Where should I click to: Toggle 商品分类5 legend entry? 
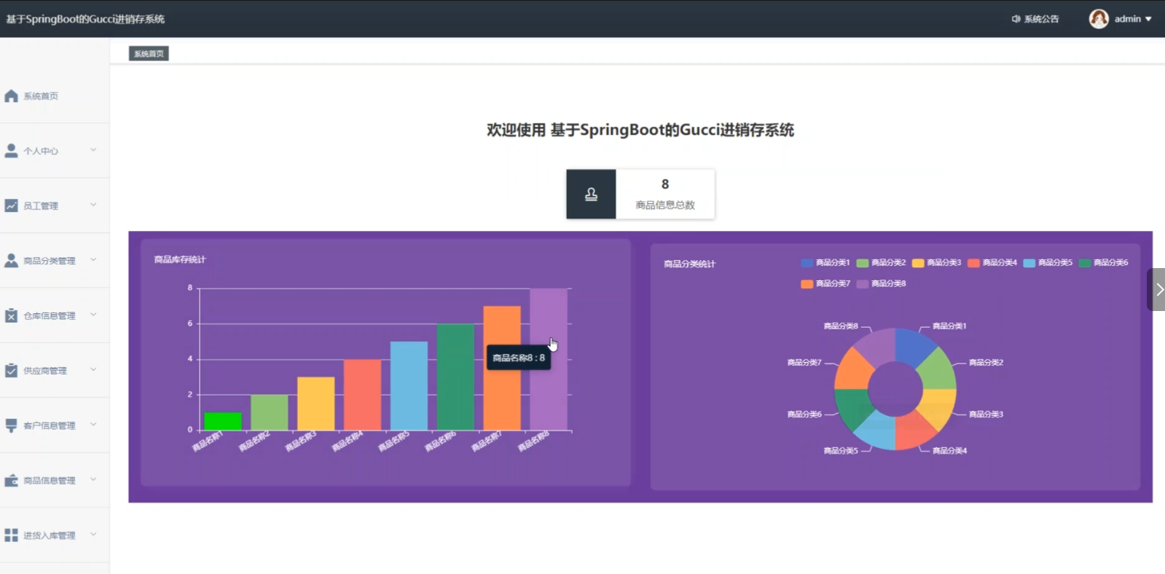1048,262
